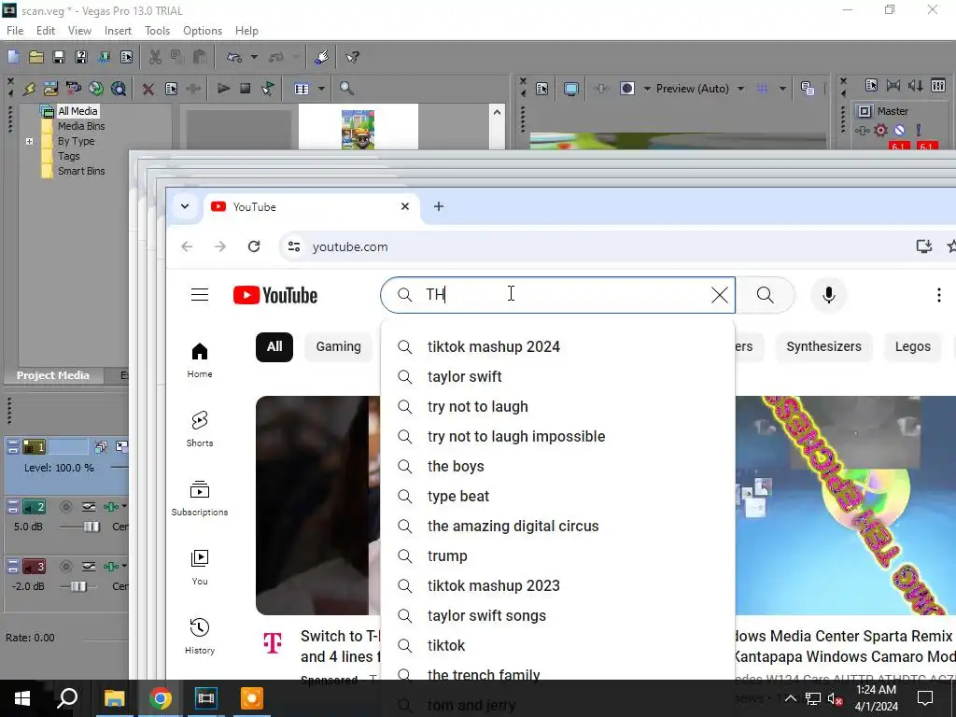956x717 pixels.
Task: Open Undo history dropdown arrow
Action: pyautogui.click(x=254, y=57)
